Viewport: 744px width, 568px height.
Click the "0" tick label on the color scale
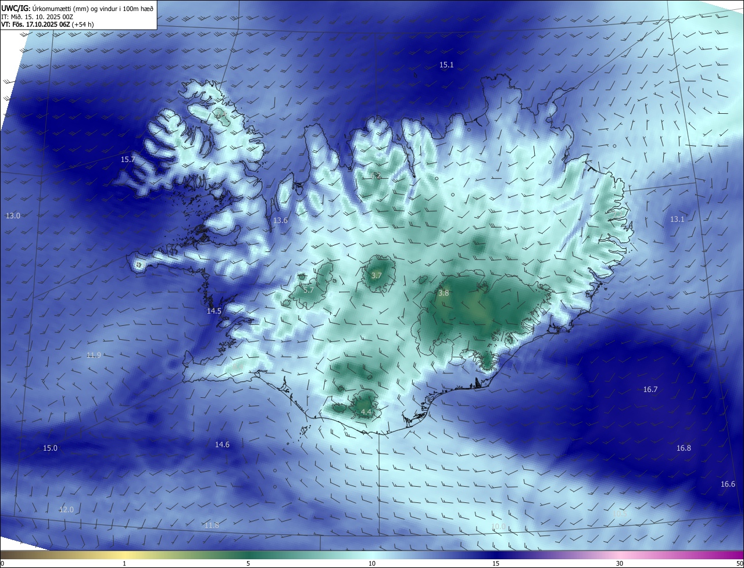pos(2,563)
